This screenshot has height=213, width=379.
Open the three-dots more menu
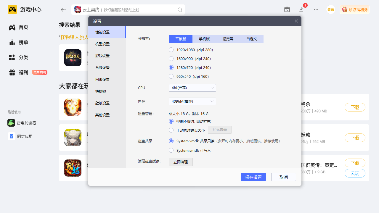[x=316, y=9]
